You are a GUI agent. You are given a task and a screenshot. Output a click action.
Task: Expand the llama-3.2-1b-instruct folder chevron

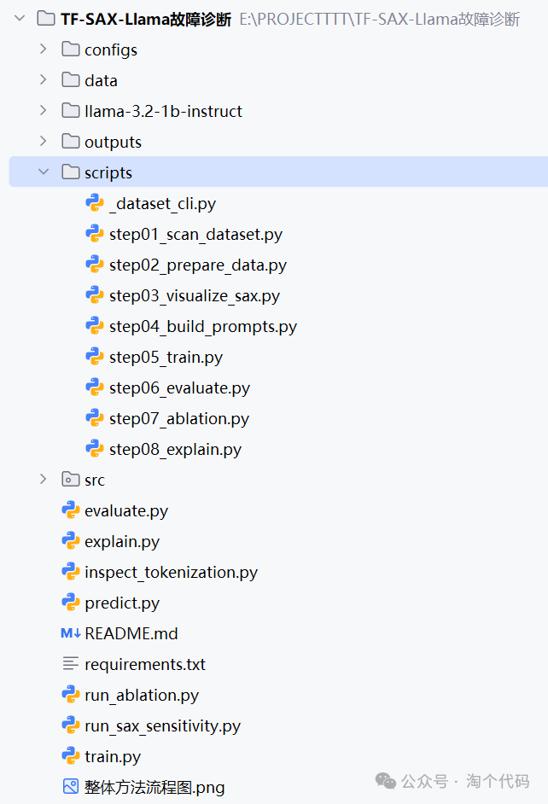(x=44, y=111)
